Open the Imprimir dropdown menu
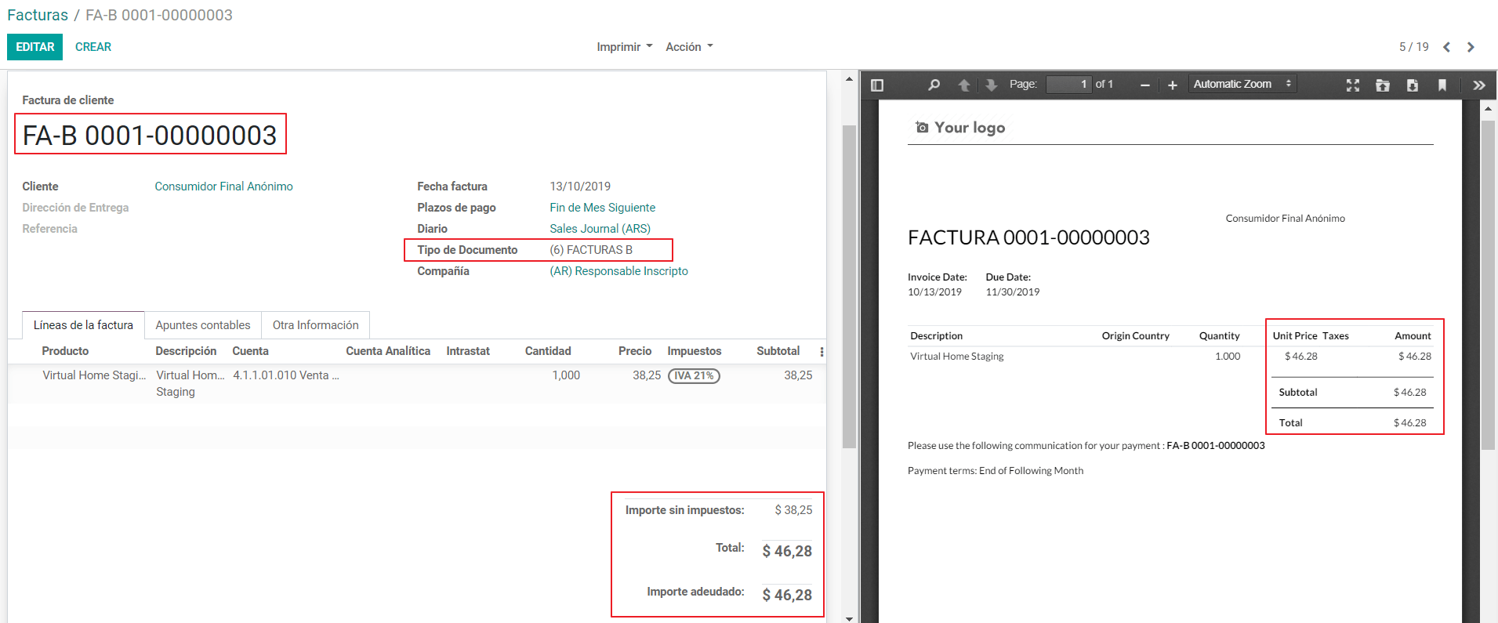Viewport: 1498px width, 623px height. point(624,47)
